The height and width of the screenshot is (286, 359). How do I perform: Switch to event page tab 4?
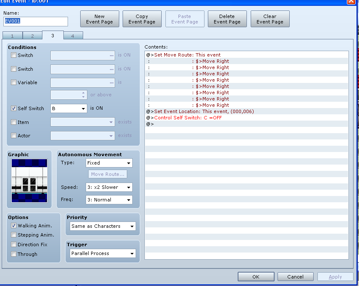click(x=73, y=36)
